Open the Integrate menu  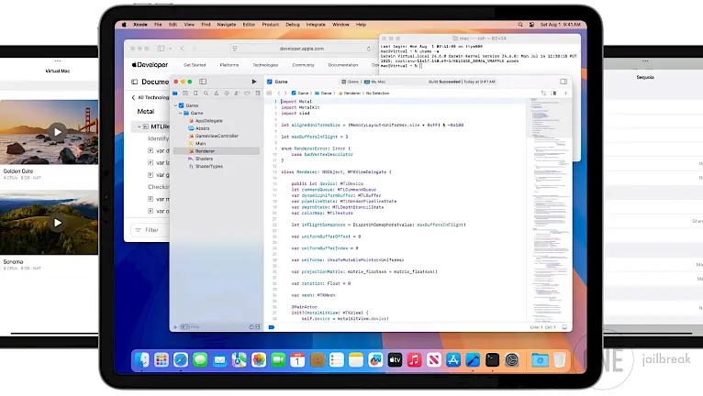coord(316,25)
